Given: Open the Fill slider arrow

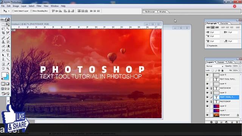Looking at the screenshot, I should click(x=240, y=70).
